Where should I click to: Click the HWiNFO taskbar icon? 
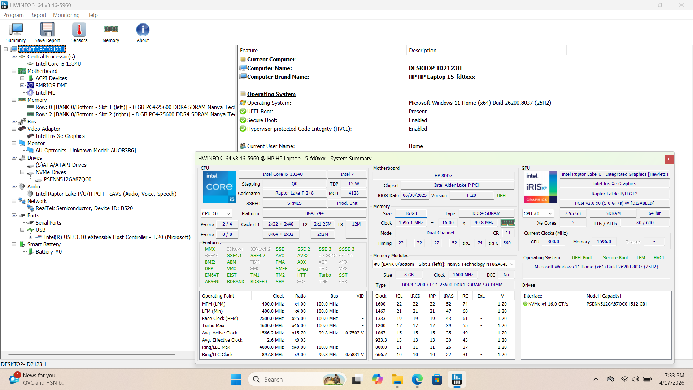[x=457, y=380]
